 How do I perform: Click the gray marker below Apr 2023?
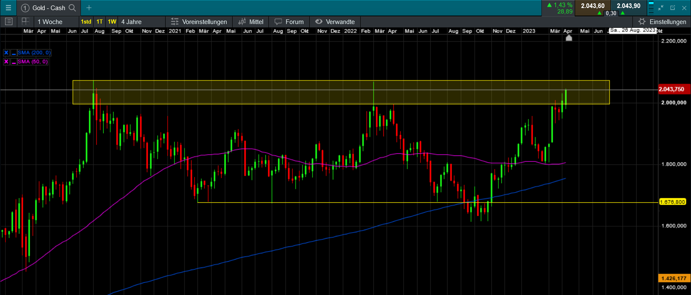click(x=569, y=38)
